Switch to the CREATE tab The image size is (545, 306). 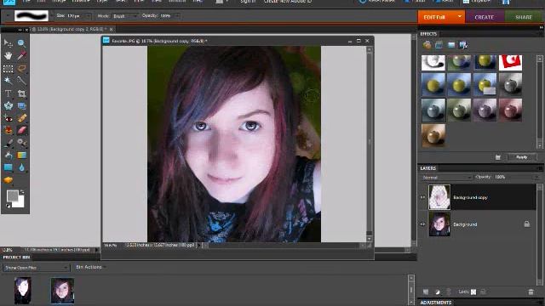tap(485, 17)
